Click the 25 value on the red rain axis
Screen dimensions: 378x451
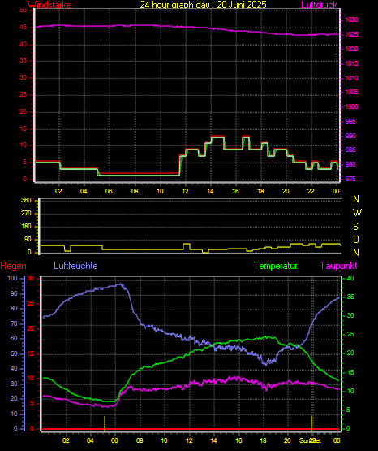click(x=31, y=304)
